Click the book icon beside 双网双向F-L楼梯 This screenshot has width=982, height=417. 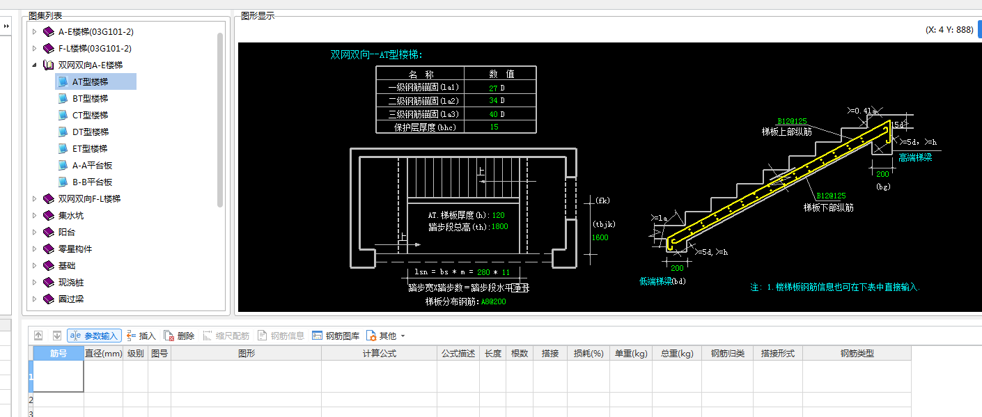click(48, 199)
